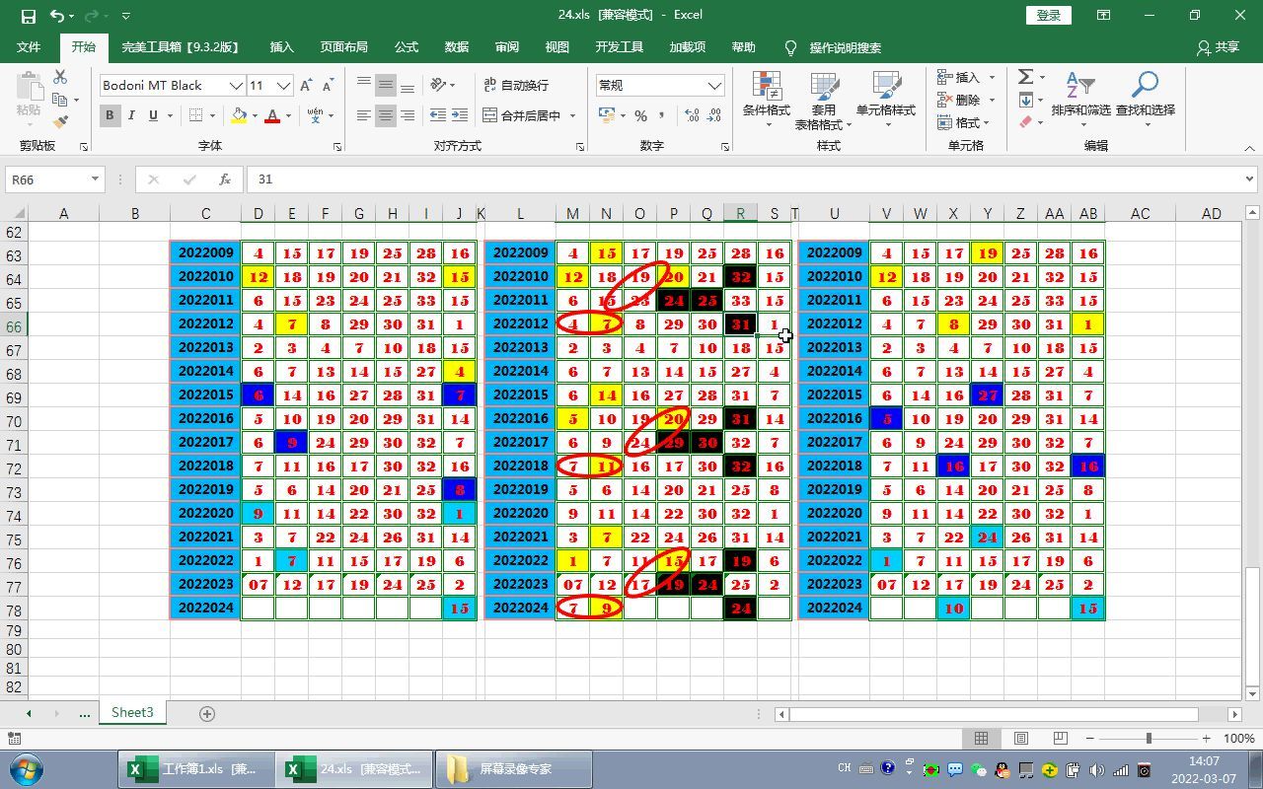Click the 共享 share button
Screen dimensions: 1263x789
pos(1218,47)
